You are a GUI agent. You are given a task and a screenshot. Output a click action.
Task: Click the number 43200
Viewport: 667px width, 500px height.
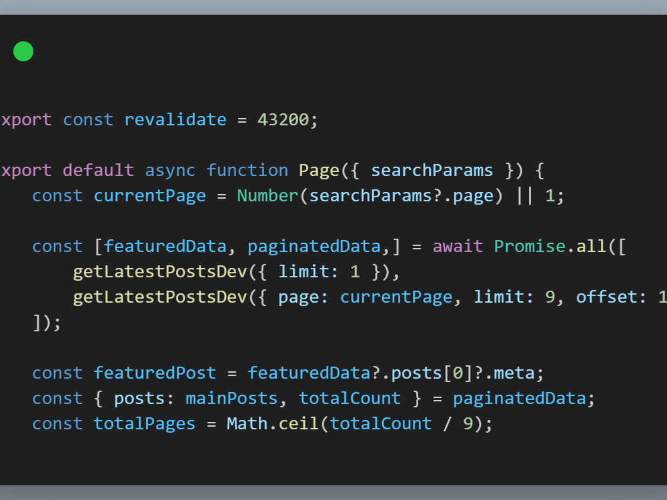283,119
